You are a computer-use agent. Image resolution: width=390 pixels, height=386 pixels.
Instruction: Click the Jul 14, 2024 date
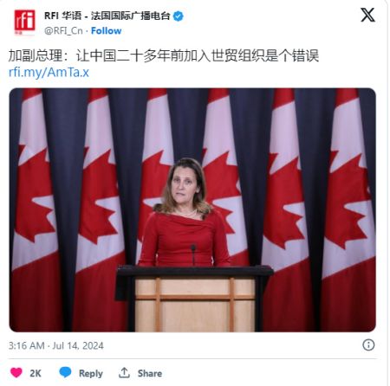(78, 345)
